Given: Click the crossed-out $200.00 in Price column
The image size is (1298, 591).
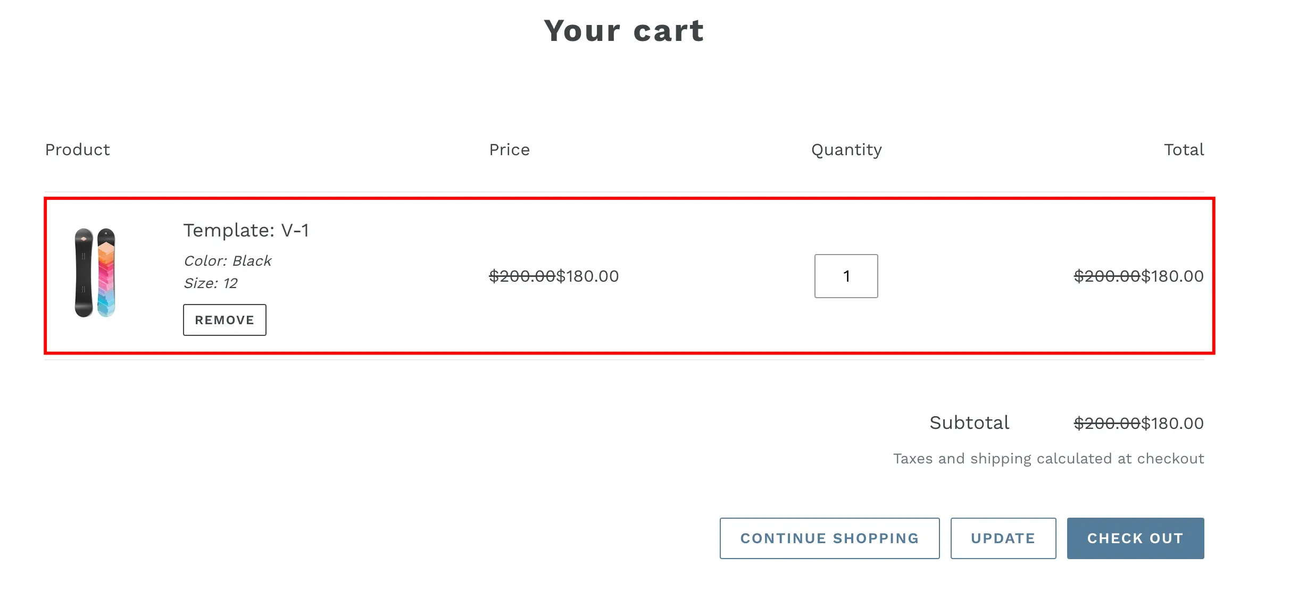Looking at the screenshot, I should click(522, 276).
